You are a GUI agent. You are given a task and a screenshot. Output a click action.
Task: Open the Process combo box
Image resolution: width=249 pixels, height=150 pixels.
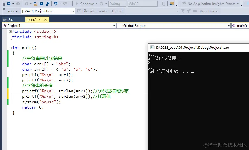coord(48,11)
